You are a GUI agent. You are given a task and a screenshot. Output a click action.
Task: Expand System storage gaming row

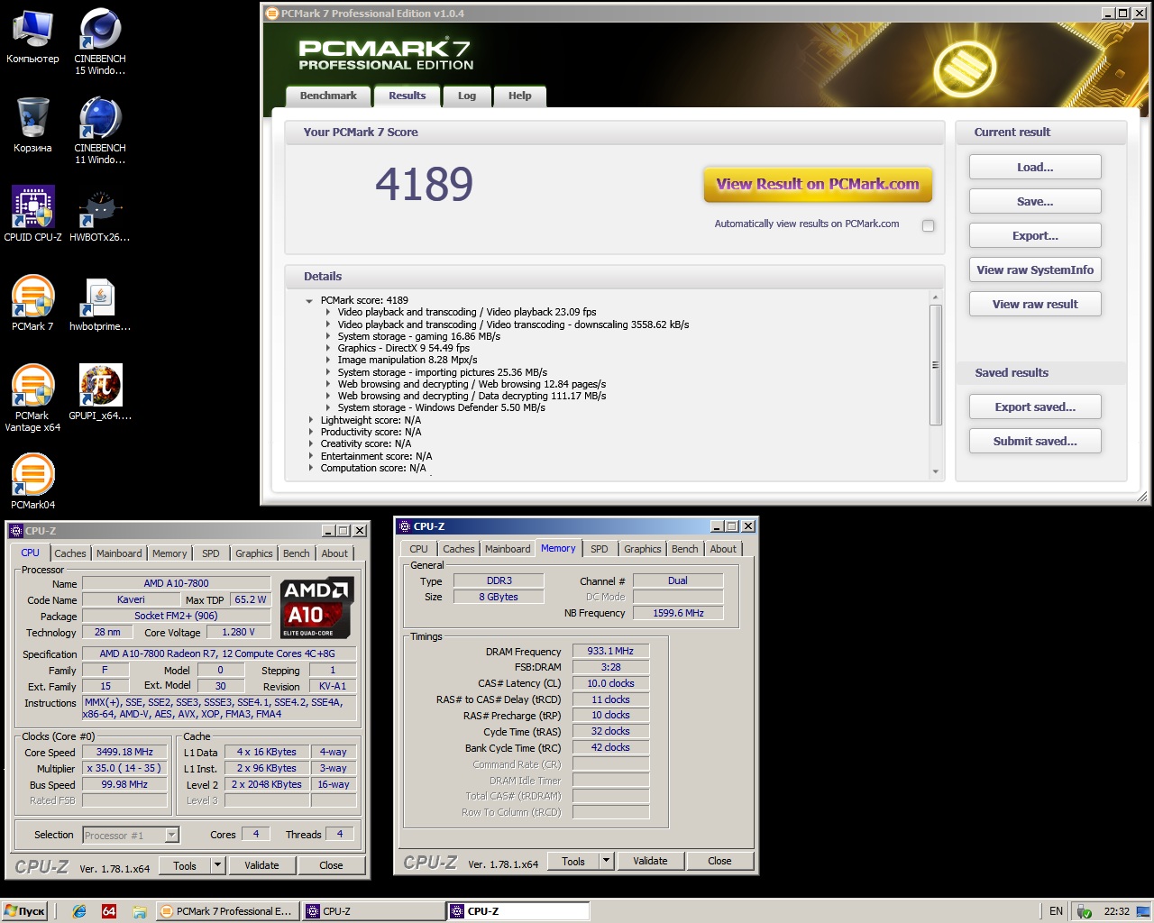click(x=328, y=336)
